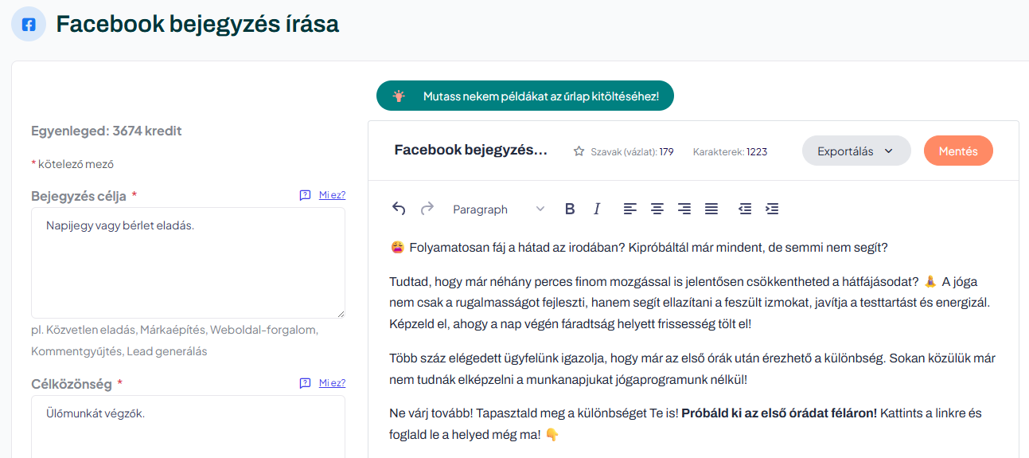Click the Facebook logo icon in header
The image size is (1029, 458).
point(29,24)
